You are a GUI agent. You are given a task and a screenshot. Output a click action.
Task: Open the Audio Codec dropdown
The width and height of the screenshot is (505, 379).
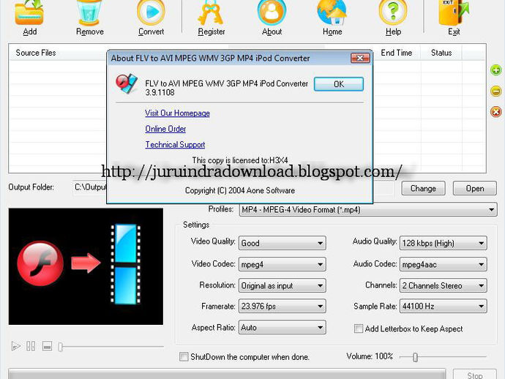coord(444,264)
